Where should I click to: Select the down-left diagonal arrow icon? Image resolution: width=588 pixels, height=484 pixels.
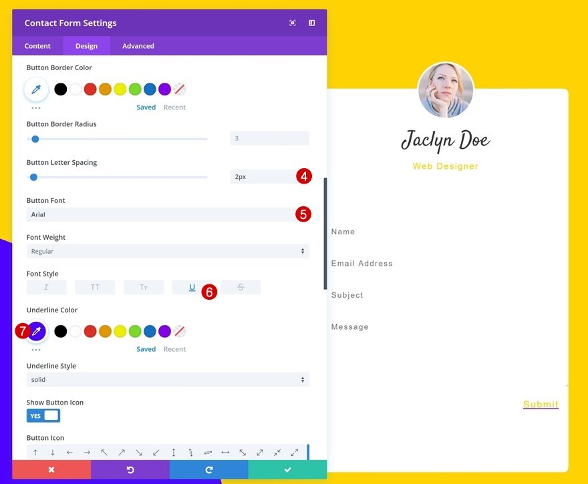coord(156,453)
